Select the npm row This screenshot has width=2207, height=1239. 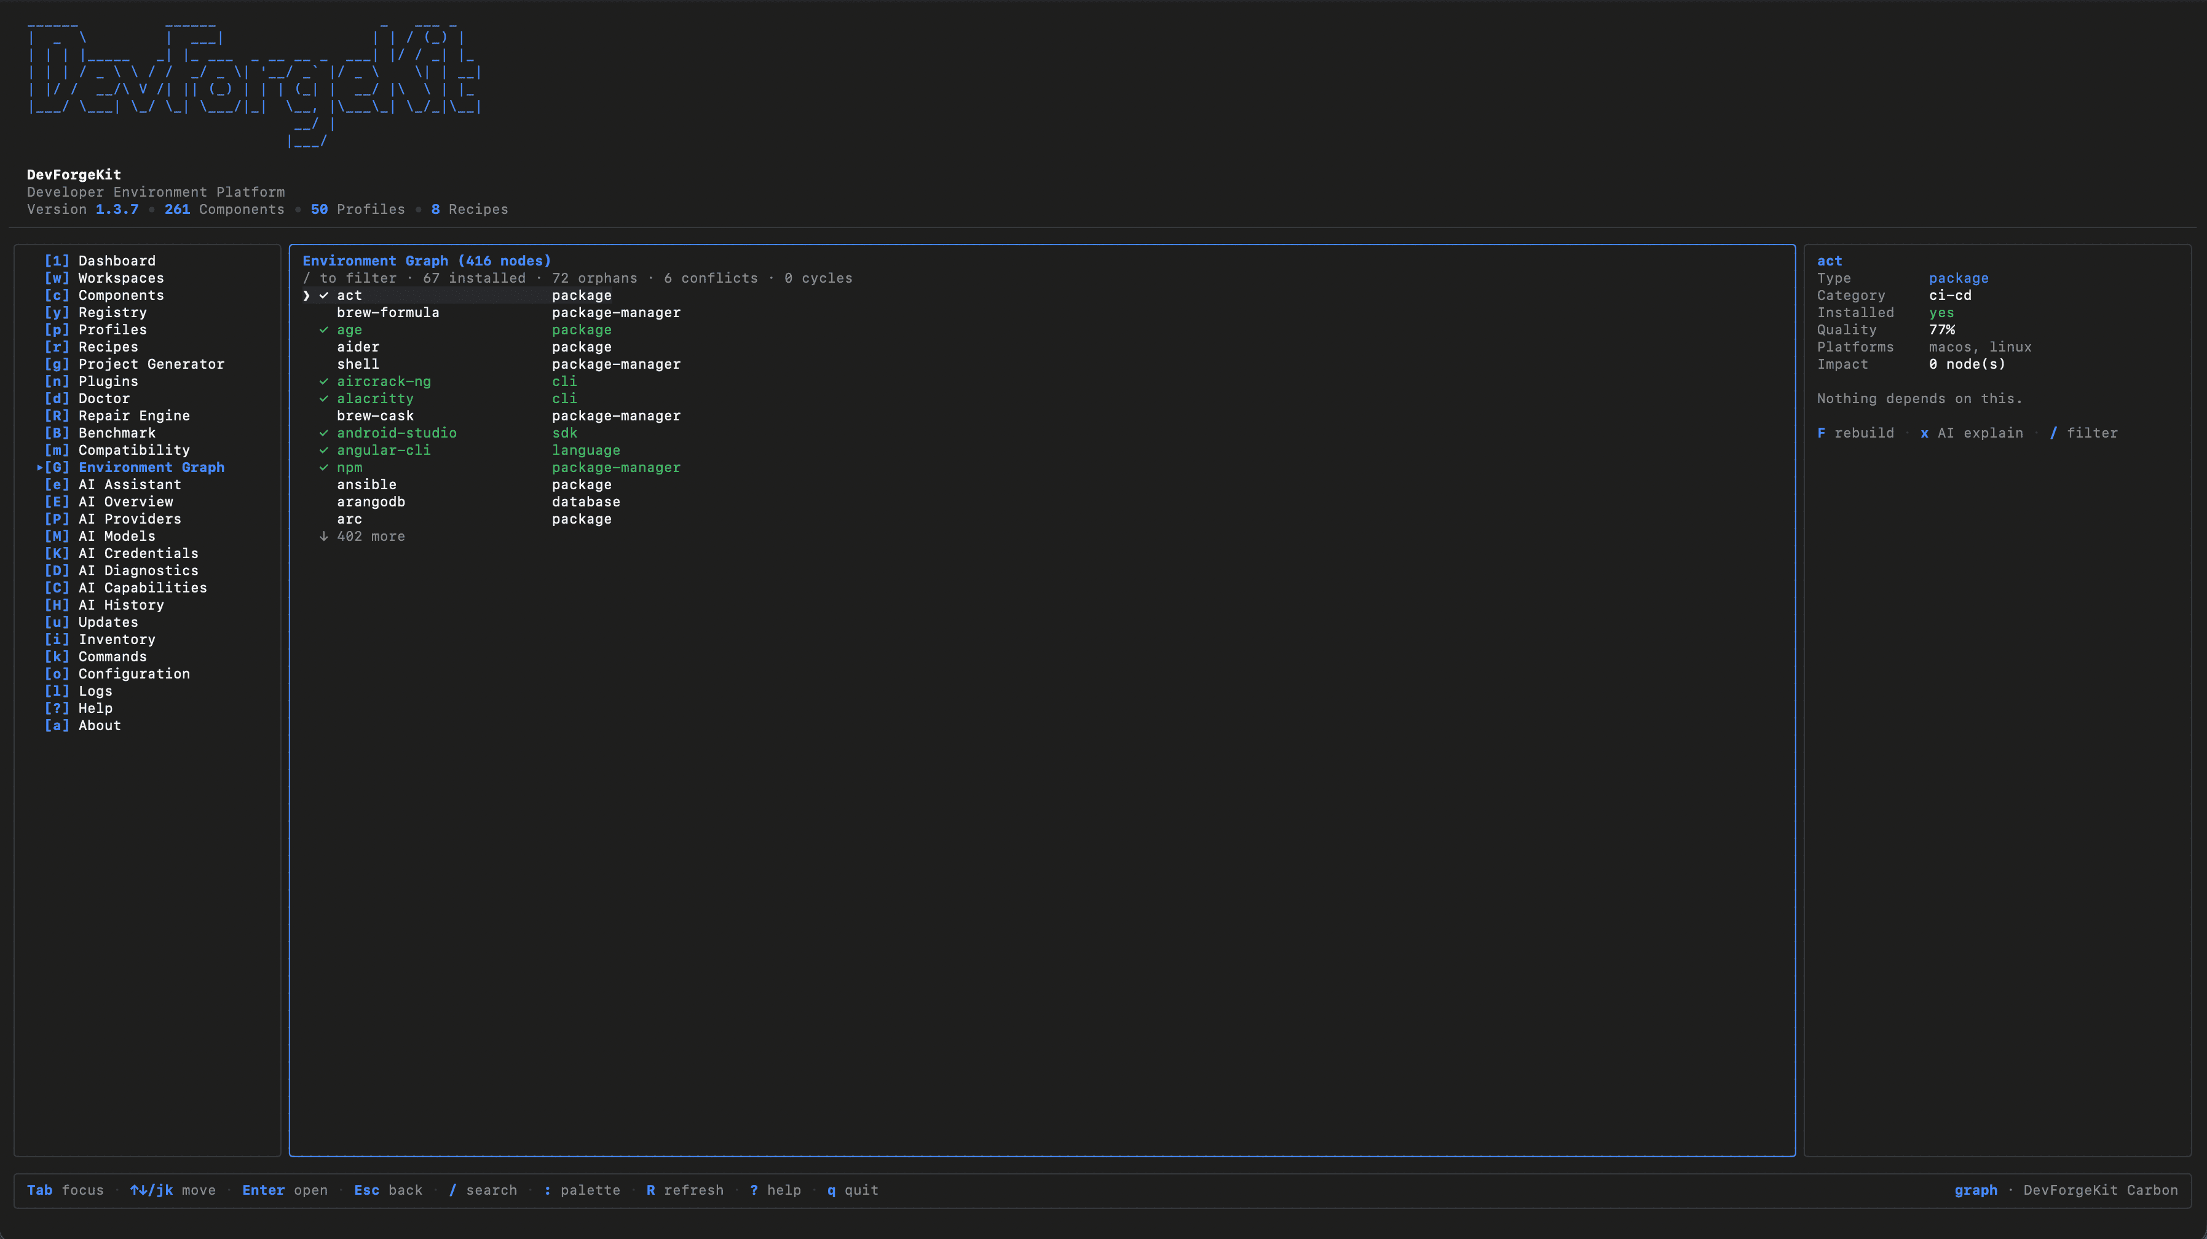499,466
